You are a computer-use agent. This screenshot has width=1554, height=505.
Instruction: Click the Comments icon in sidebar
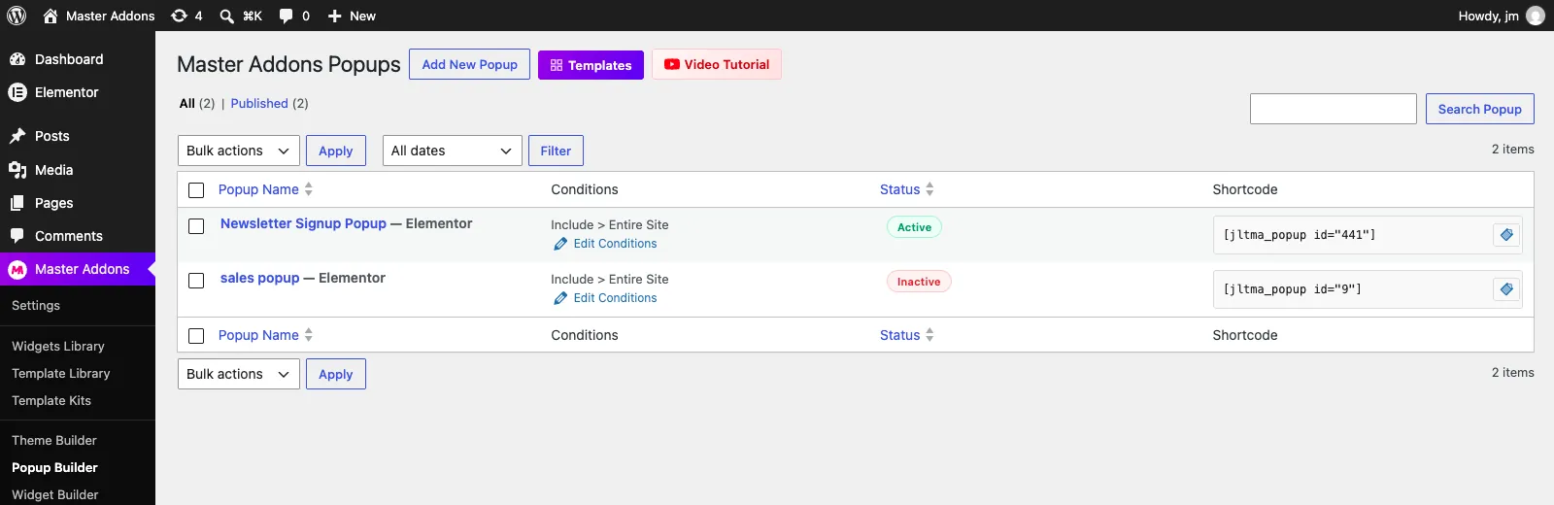pyautogui.click(x=17, y=236)
